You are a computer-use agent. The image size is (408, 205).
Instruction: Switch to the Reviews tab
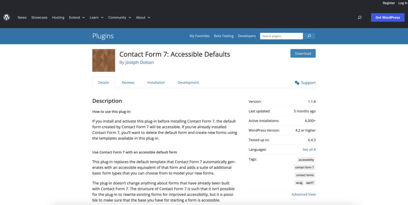coord(128,82)
